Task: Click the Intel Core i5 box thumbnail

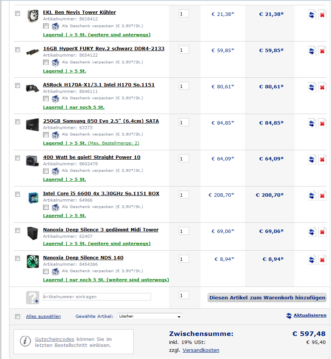Action: pos(33,198)
